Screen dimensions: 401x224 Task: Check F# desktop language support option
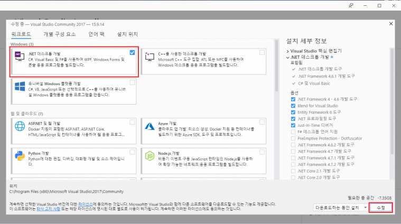tap(293, 132)
